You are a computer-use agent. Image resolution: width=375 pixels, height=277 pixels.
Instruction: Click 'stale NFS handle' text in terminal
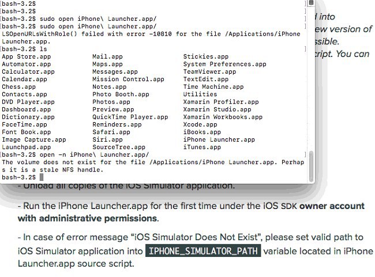click(72, 170)
